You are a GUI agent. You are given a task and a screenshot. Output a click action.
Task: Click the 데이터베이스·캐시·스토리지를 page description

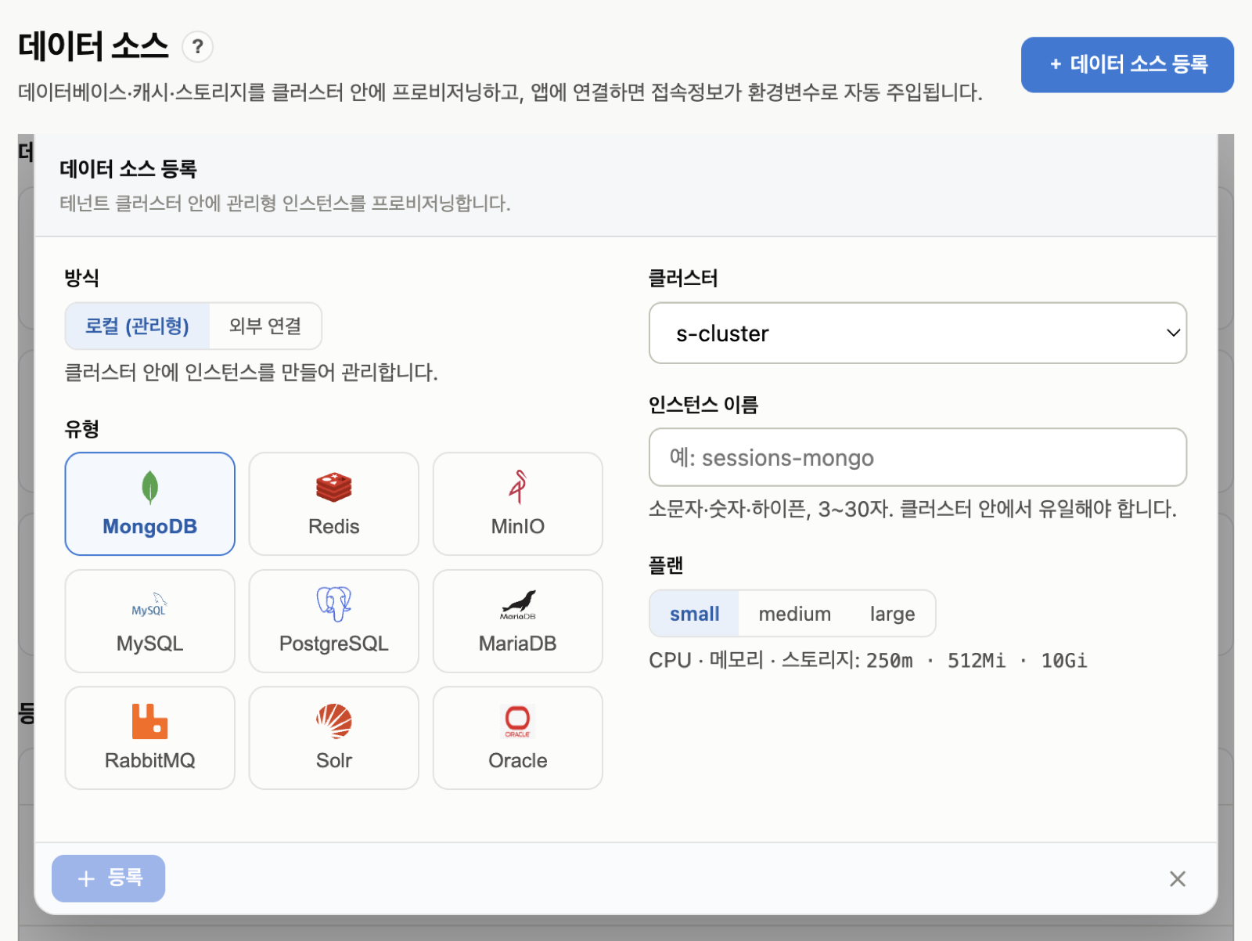(x=500, y=92)
